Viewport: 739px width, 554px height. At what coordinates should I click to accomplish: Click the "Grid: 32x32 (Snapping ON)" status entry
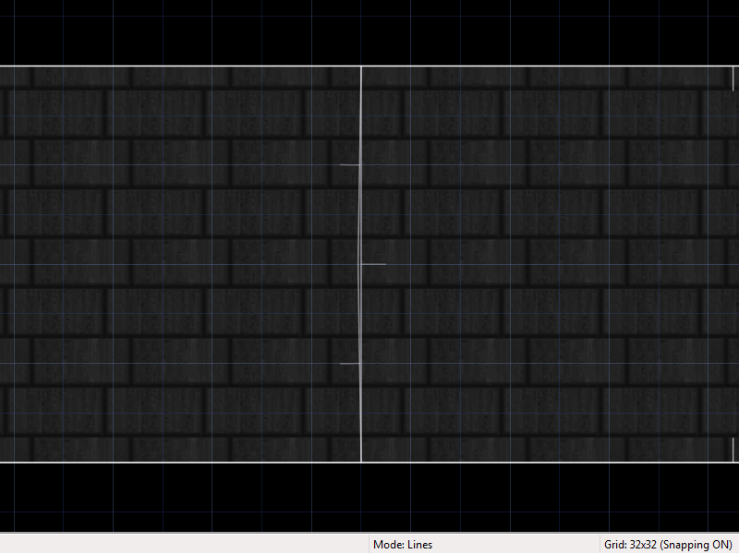point(668,545)
